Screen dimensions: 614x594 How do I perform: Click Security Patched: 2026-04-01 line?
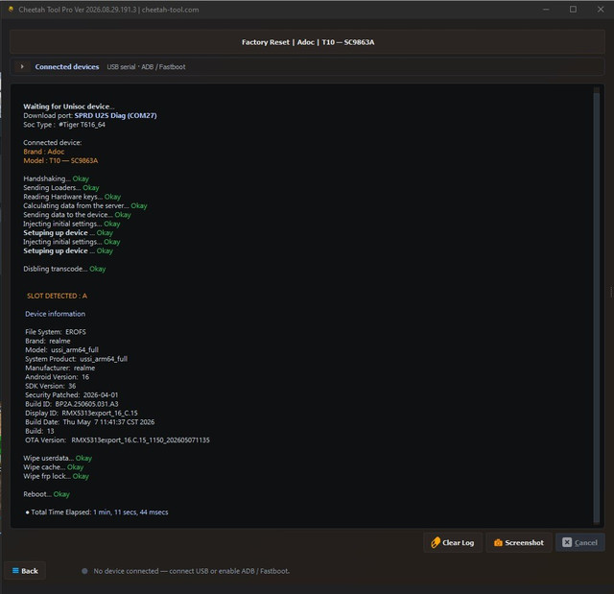(72, 394)
